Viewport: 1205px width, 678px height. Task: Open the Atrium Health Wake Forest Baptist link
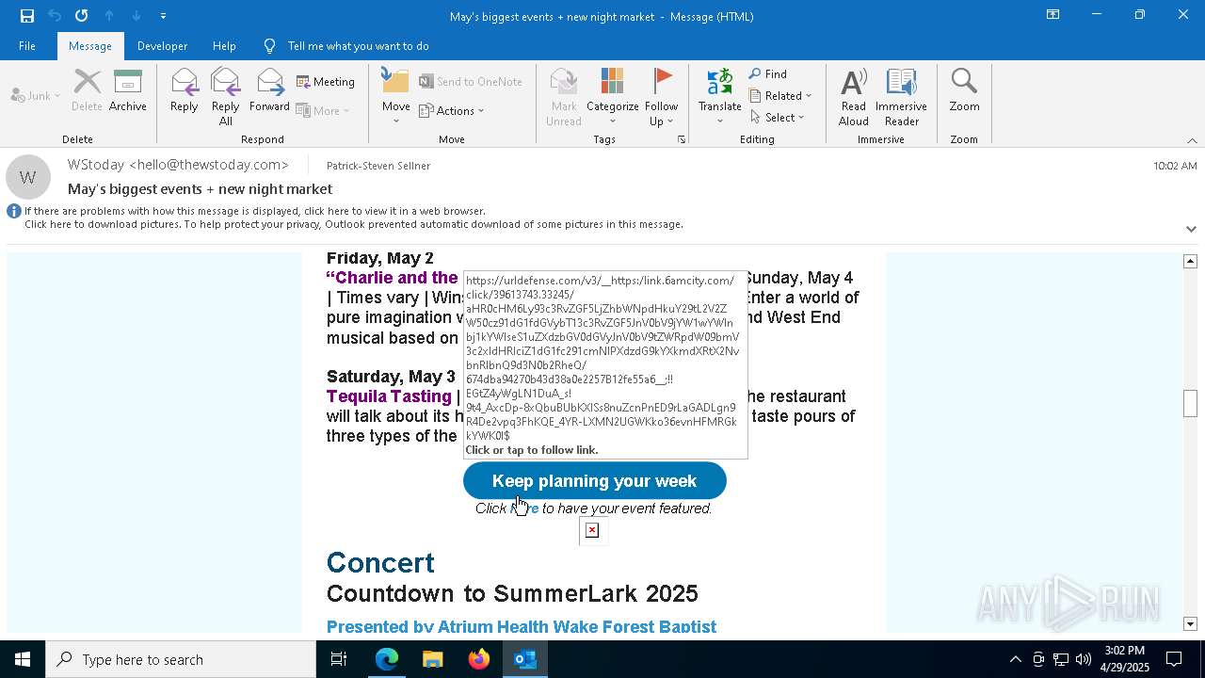pyautogui.click(x=522, y=626)
